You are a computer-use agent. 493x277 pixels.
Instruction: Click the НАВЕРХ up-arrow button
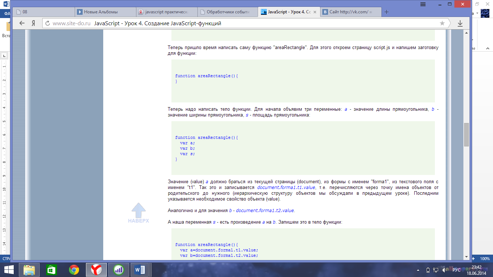coord(138,213)
